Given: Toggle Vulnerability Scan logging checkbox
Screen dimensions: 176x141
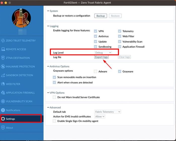Looking at the screenshot, I should pyautogui.click(x=120, y=41).
